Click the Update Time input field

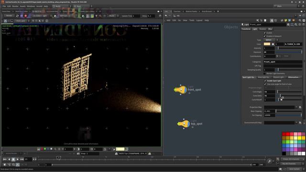click(x=136, y=16)
